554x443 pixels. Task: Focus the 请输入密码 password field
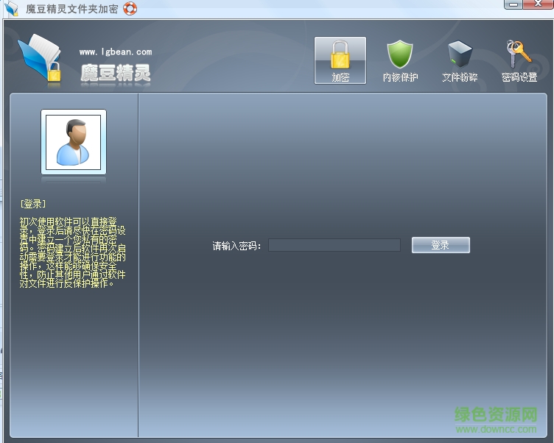click(334, 245)
